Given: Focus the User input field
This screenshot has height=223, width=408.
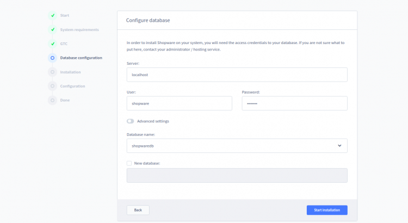Looking at the screenshot, I should [x=180, y=103].
